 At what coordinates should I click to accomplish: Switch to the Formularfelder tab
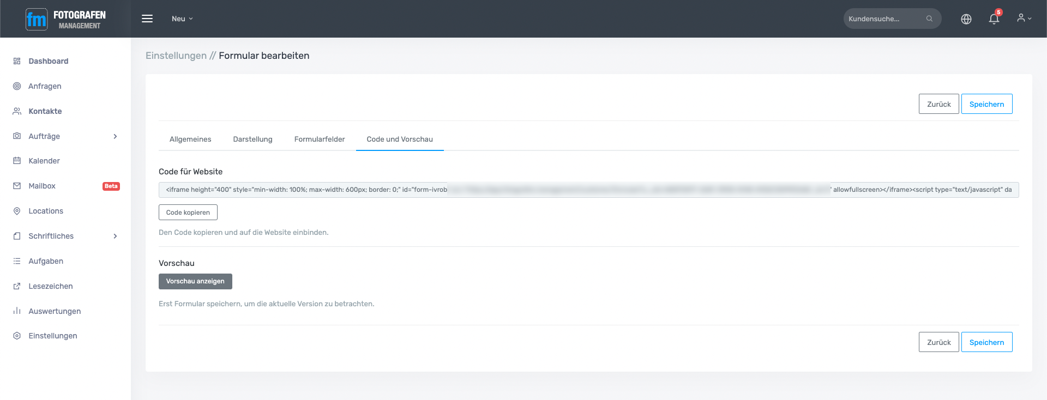[320, 139]
